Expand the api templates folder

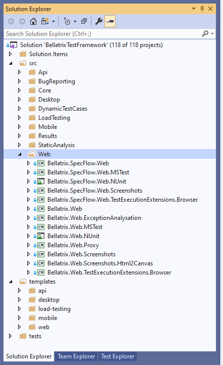click(19, 291)
